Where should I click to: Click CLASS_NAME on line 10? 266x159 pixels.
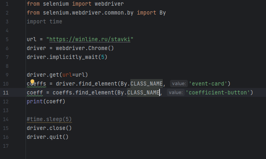147,84
